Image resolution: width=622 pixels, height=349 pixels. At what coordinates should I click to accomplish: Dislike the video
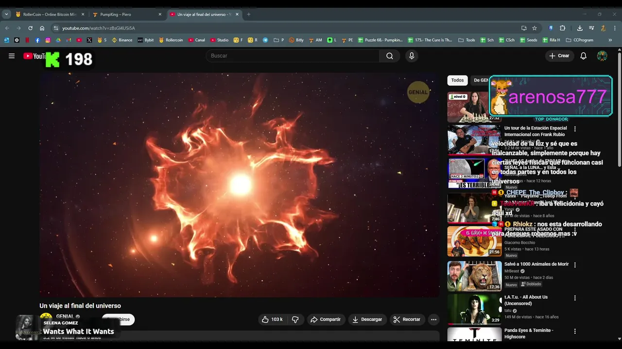[295, 319]
